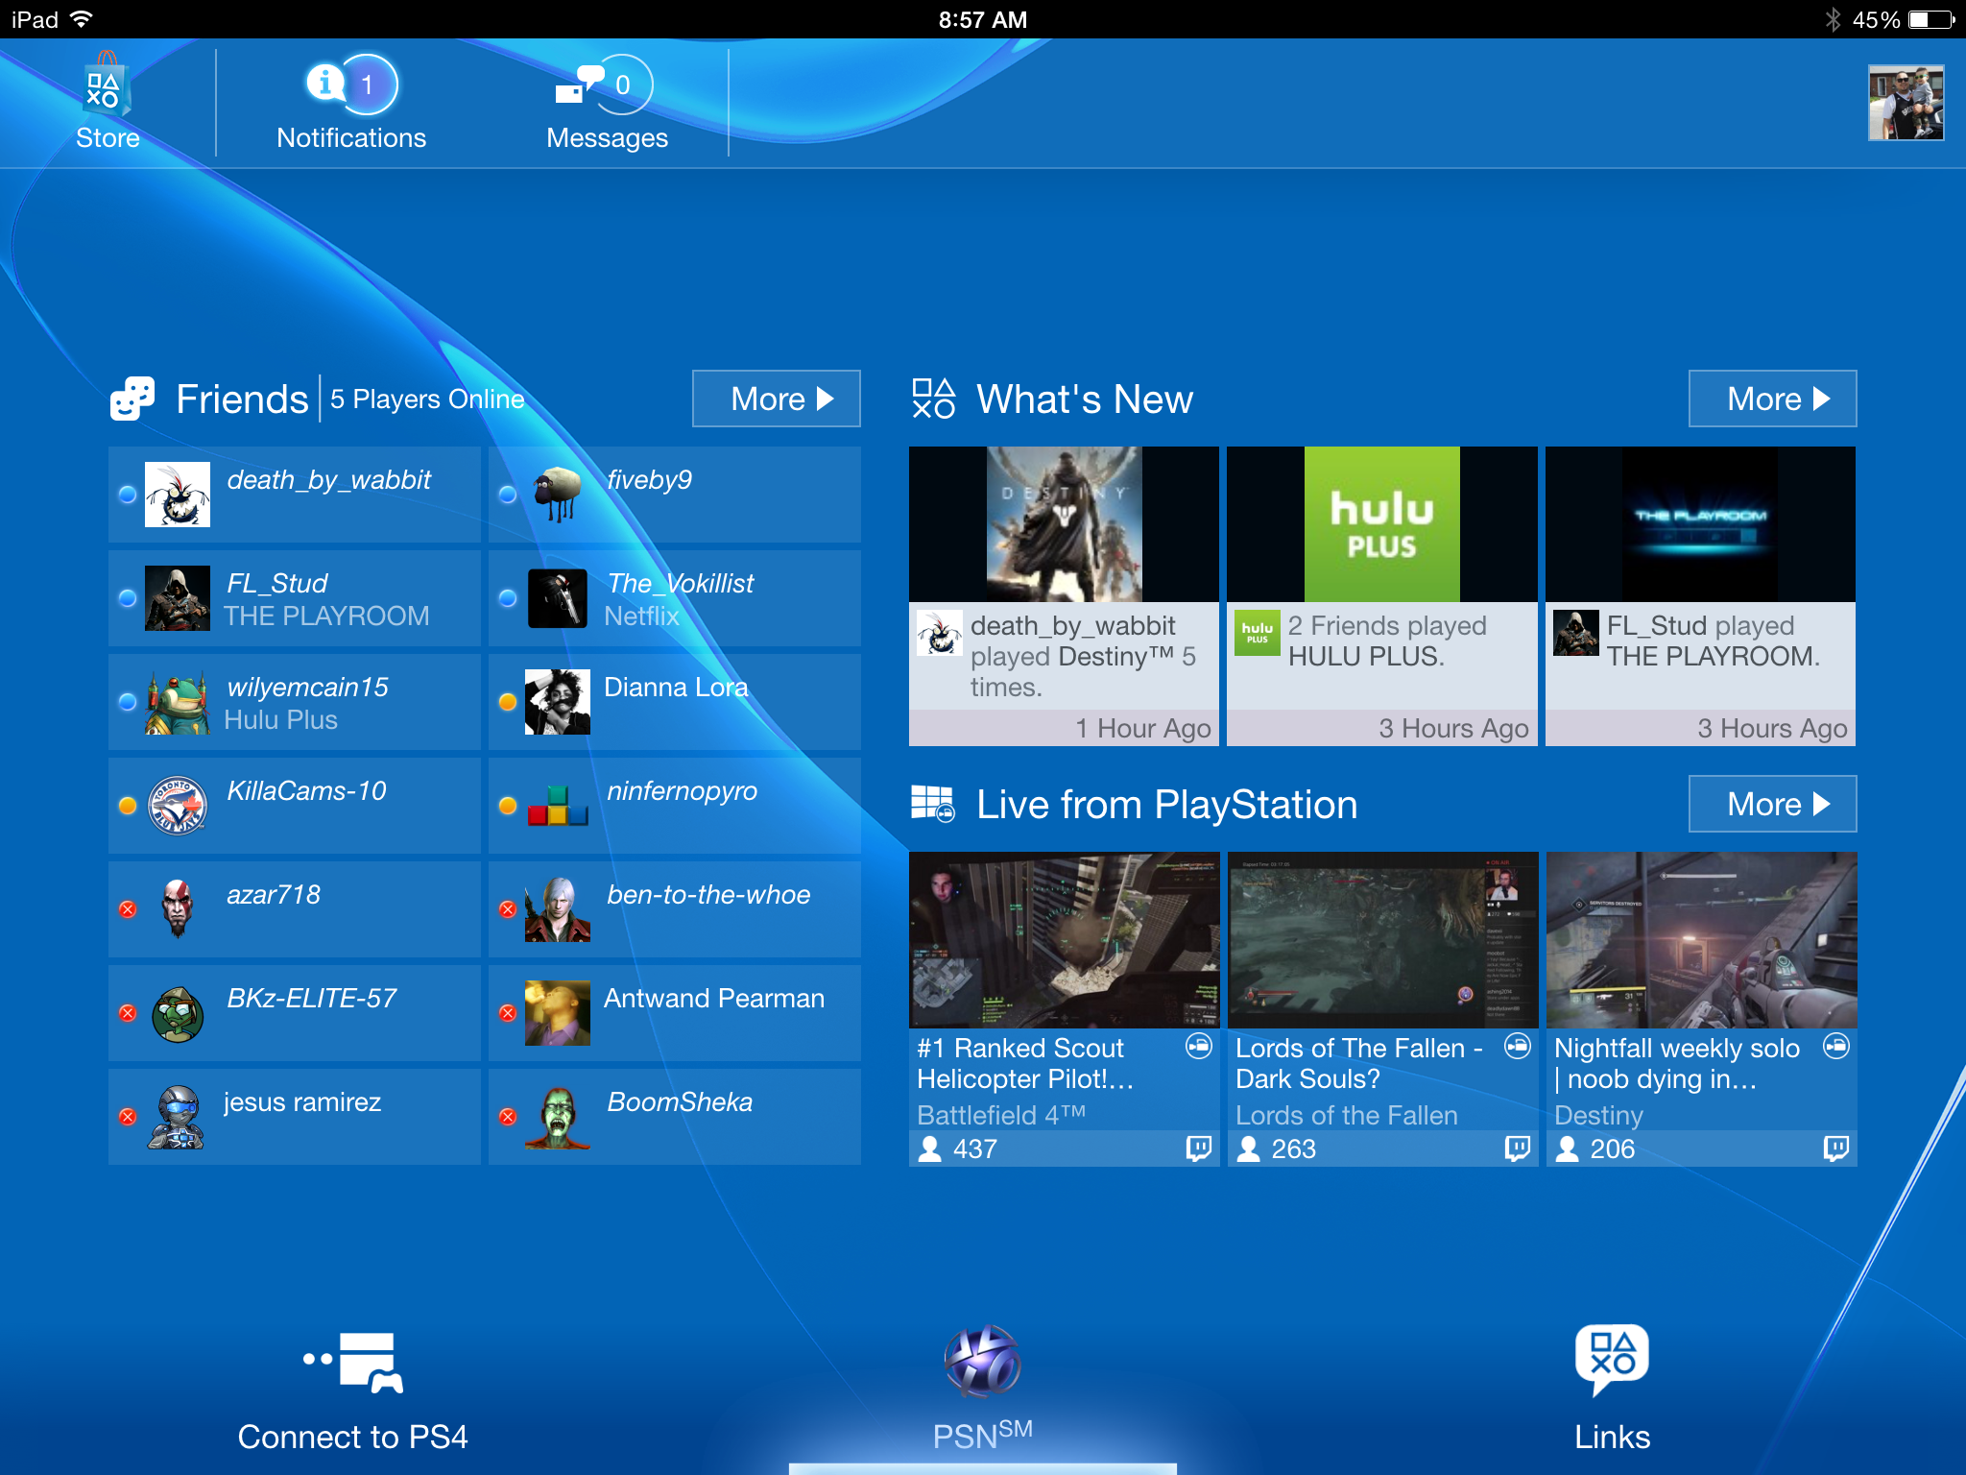Select KillaCams-10 Blue Jays avatar
The image size is (1966, 1475).
tap(178, 806)
